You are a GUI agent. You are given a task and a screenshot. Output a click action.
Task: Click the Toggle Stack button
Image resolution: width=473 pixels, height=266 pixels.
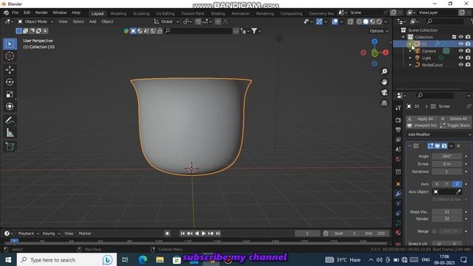coord(455,126)
